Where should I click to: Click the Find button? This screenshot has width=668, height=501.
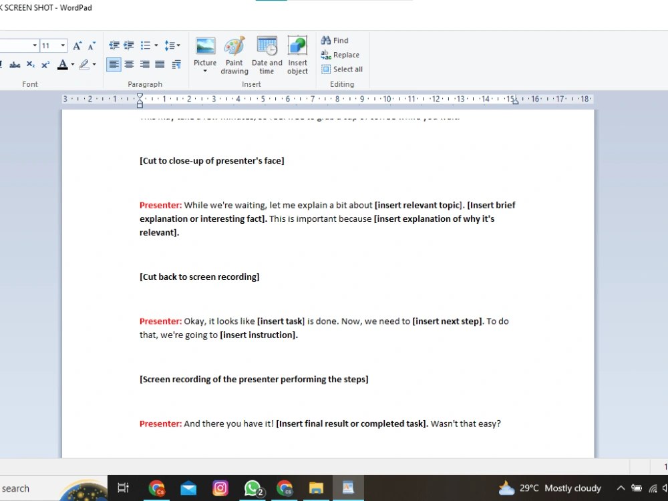335,41
